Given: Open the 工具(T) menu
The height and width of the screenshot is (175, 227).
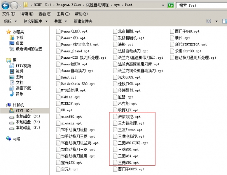Looking at the screenshot, I should (x=63, y=14).
